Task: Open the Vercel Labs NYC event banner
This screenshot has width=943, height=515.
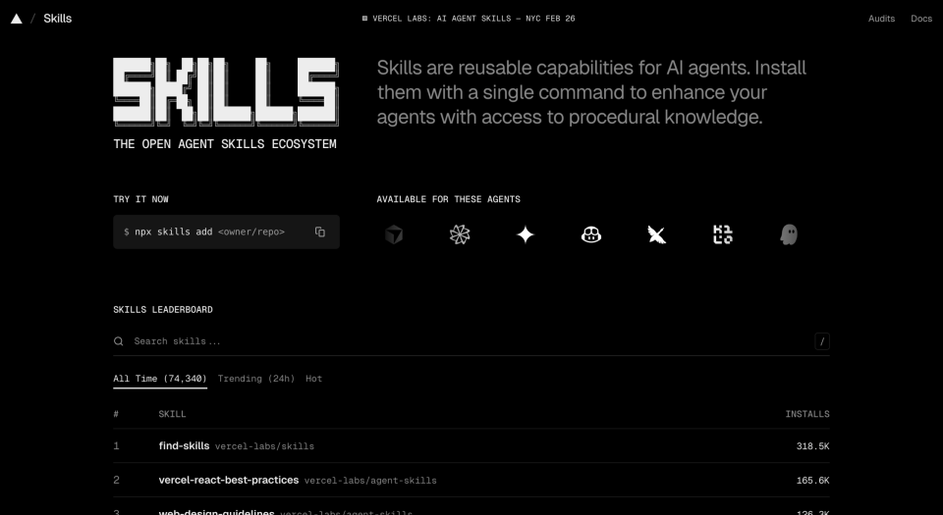Action: click(x=469, y=19)
